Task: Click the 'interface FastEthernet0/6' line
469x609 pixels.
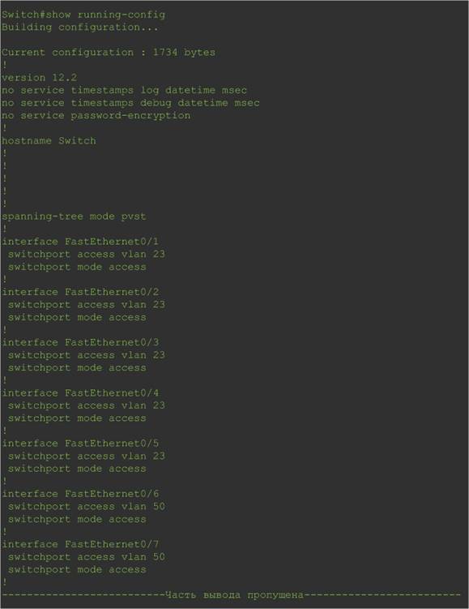Action: (80, 494)
